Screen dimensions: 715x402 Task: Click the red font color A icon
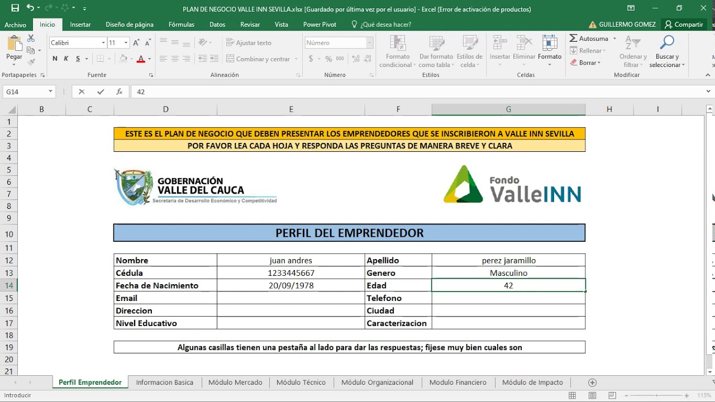pos(141,59)
